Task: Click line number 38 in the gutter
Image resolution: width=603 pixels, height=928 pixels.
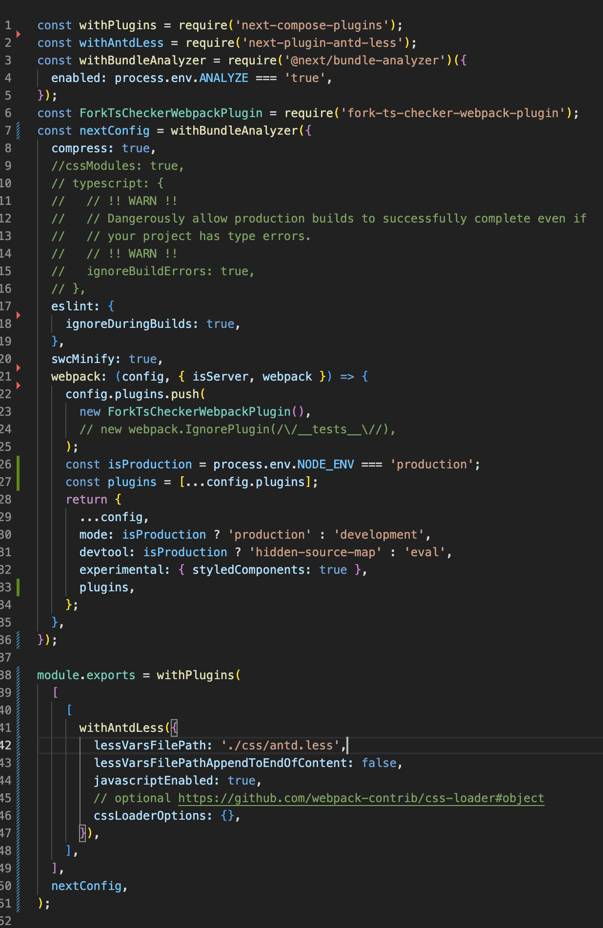Action: 6,675
